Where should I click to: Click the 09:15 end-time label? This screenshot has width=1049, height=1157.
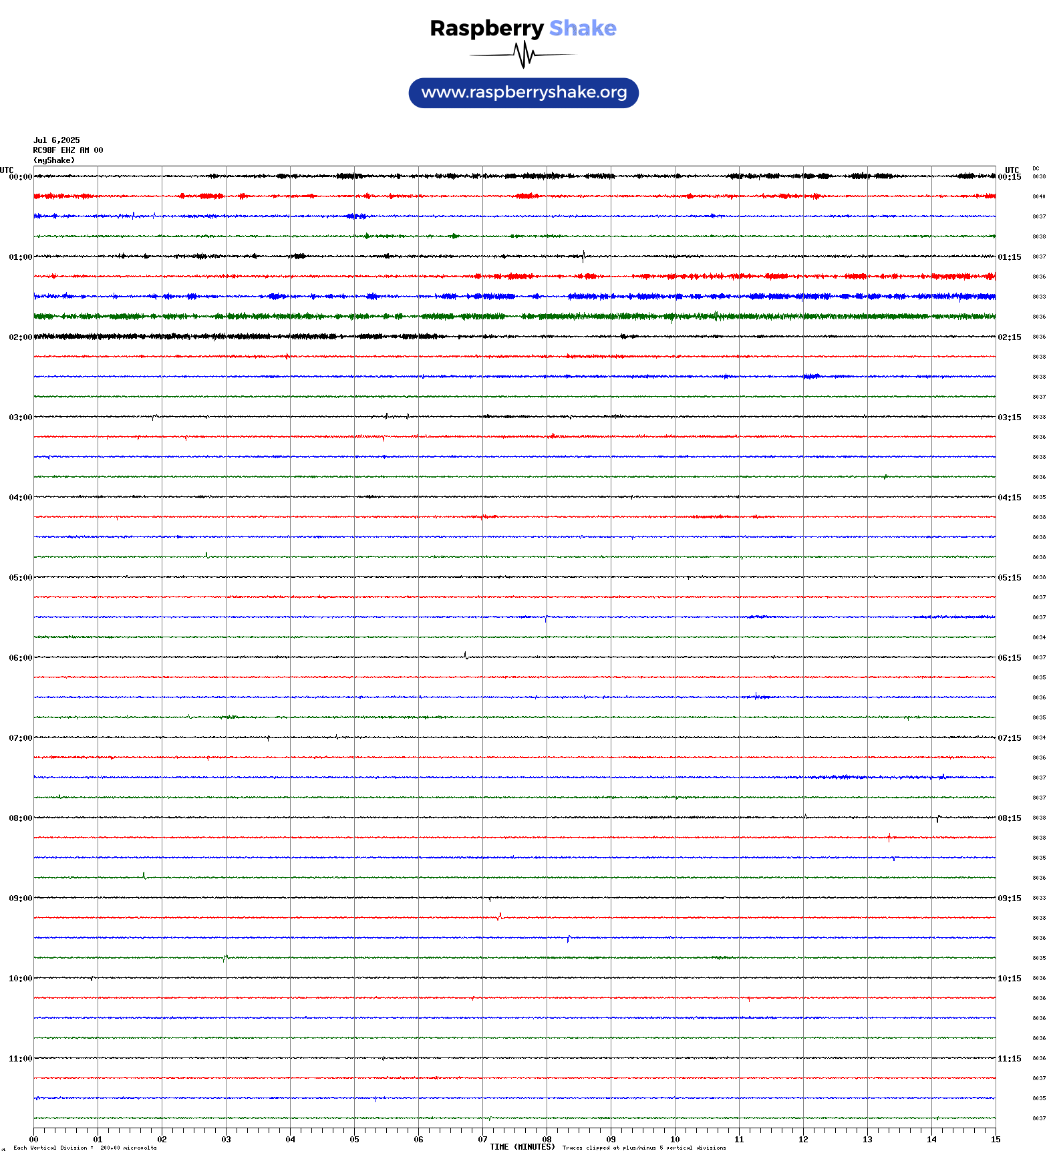coord(1010,898)
